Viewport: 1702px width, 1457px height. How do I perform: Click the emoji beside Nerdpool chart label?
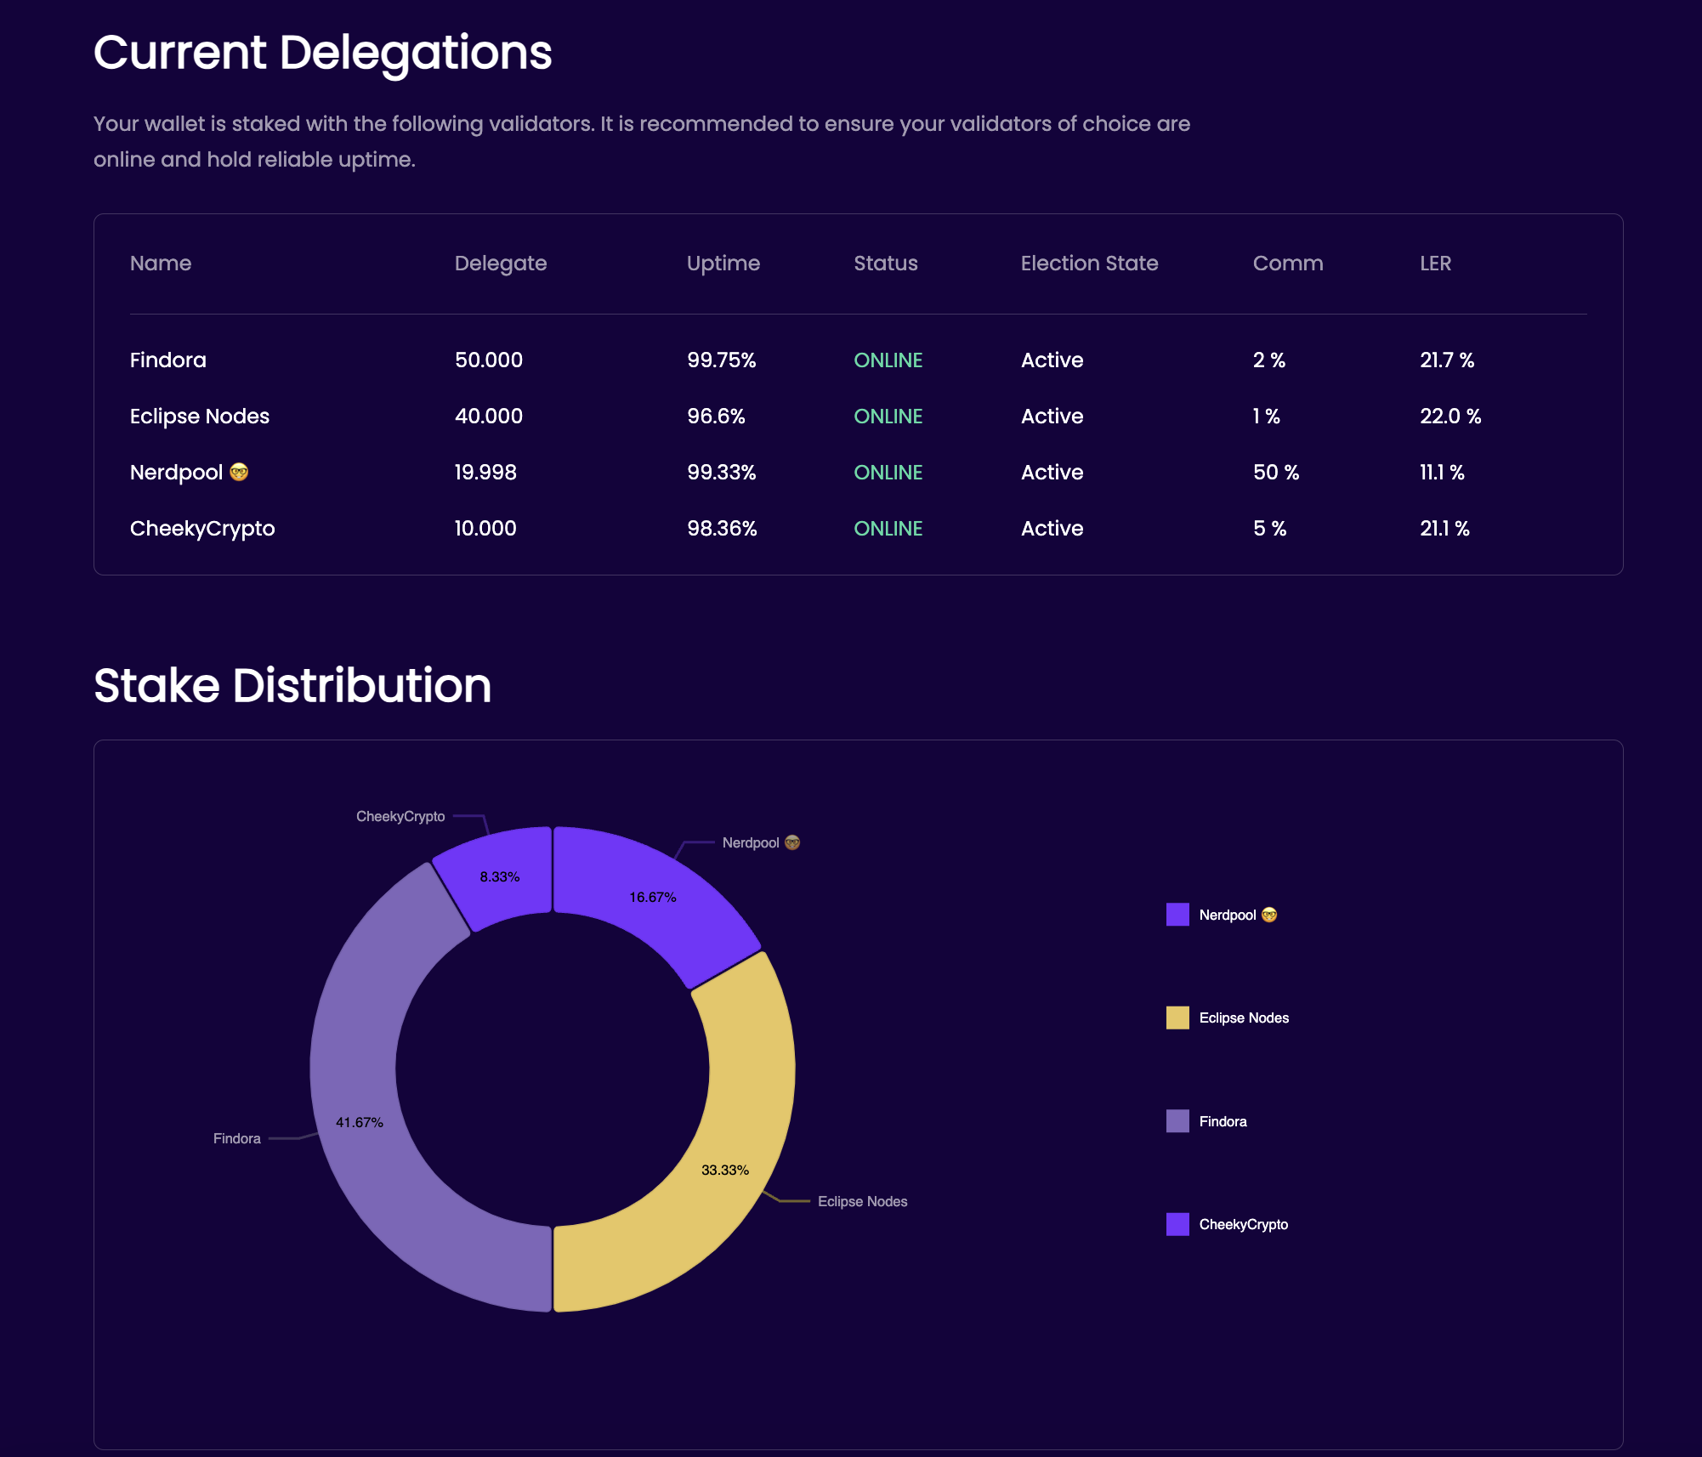coord(792,842)
